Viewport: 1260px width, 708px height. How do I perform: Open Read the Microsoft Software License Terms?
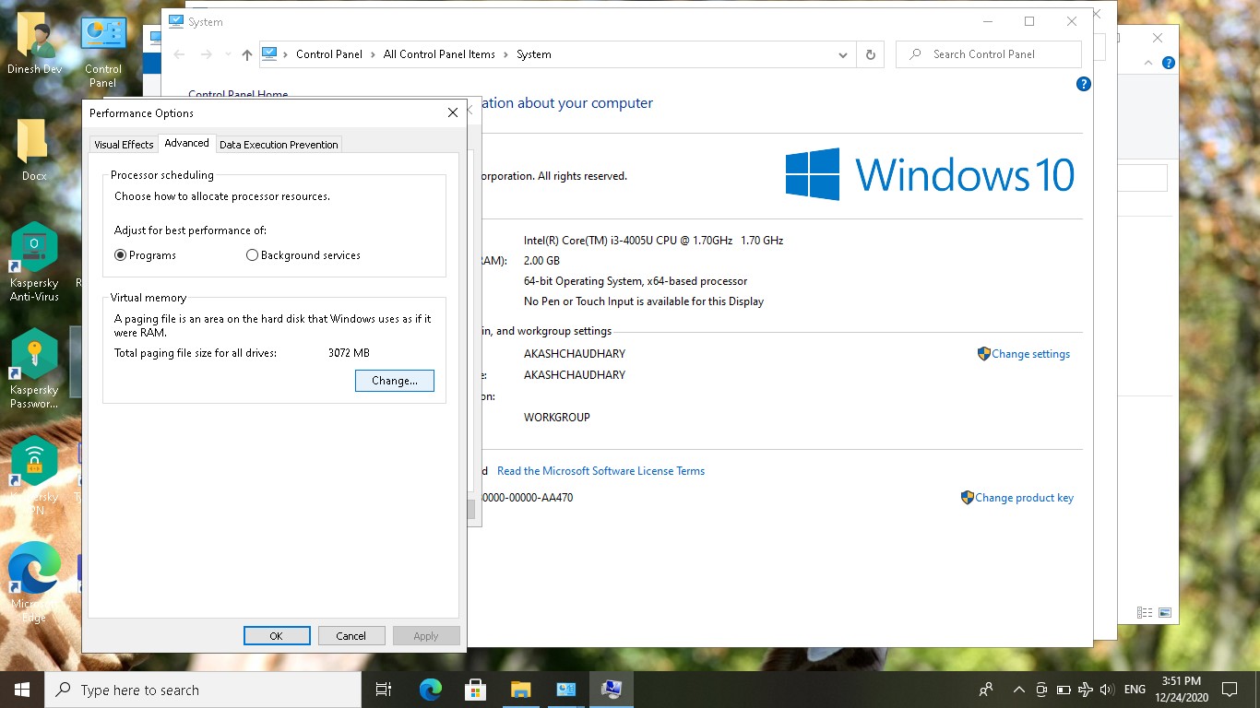(600, 471)
